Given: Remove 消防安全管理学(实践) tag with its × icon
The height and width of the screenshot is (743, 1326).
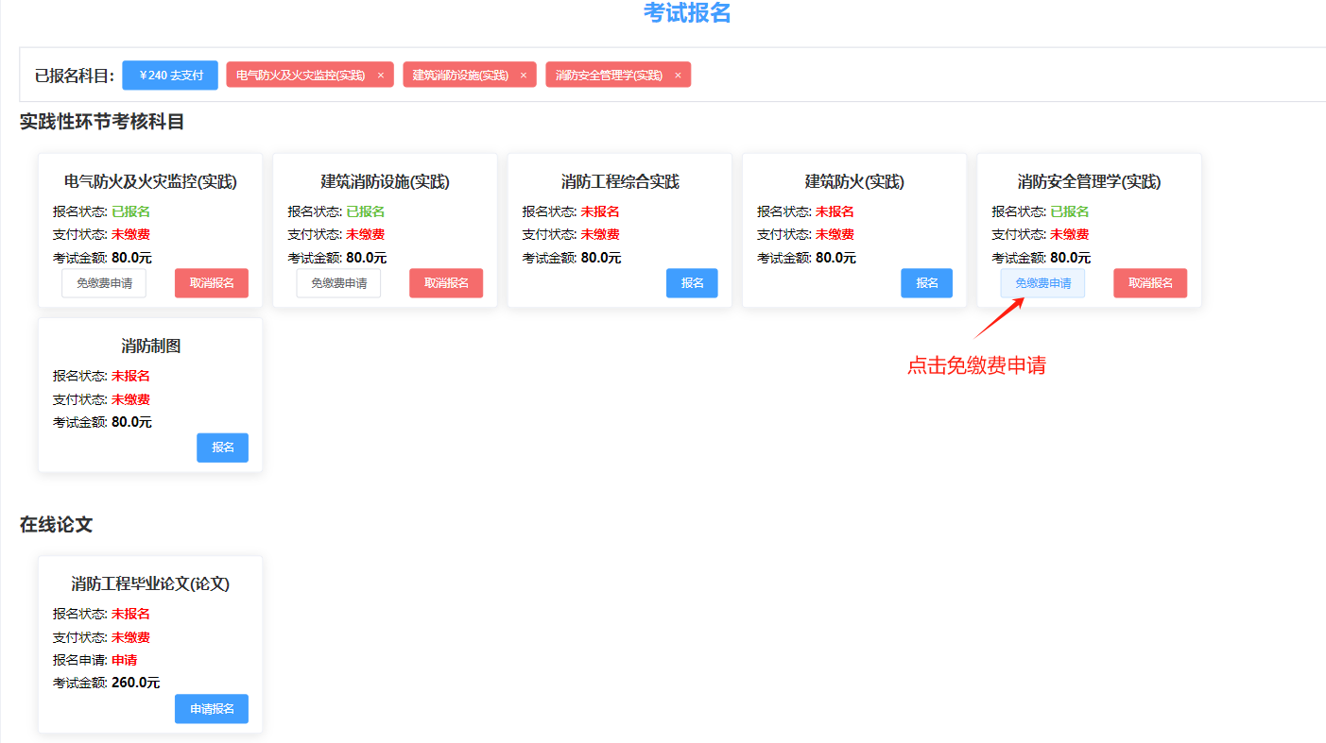Looking at the screenshot, I should tap(678, 76).
